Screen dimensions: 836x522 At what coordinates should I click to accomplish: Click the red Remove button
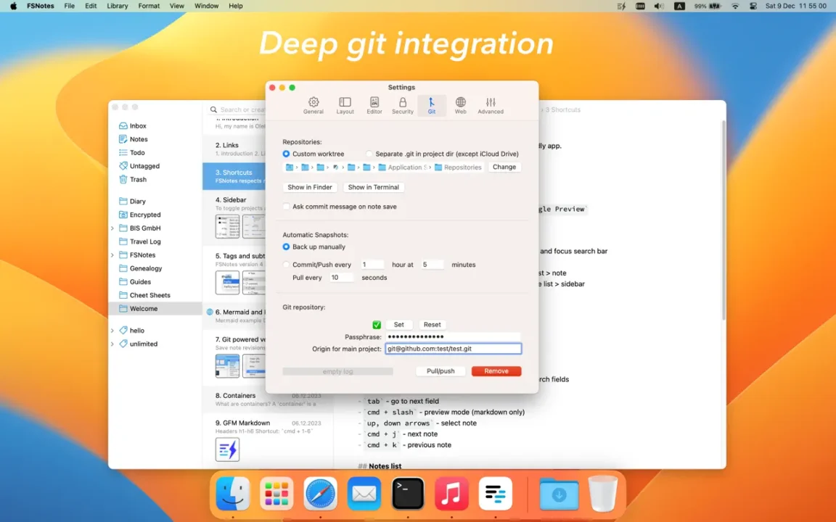496,371
